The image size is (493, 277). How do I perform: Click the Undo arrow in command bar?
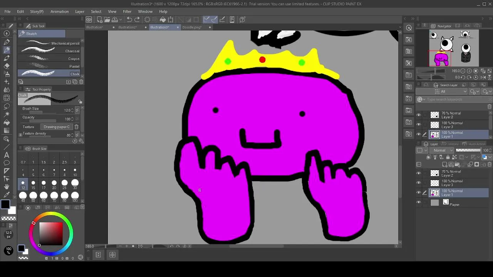129,19
